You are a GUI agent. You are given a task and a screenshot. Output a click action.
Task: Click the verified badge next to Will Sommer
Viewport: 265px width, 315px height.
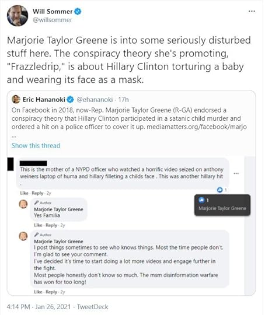(78, 11)
